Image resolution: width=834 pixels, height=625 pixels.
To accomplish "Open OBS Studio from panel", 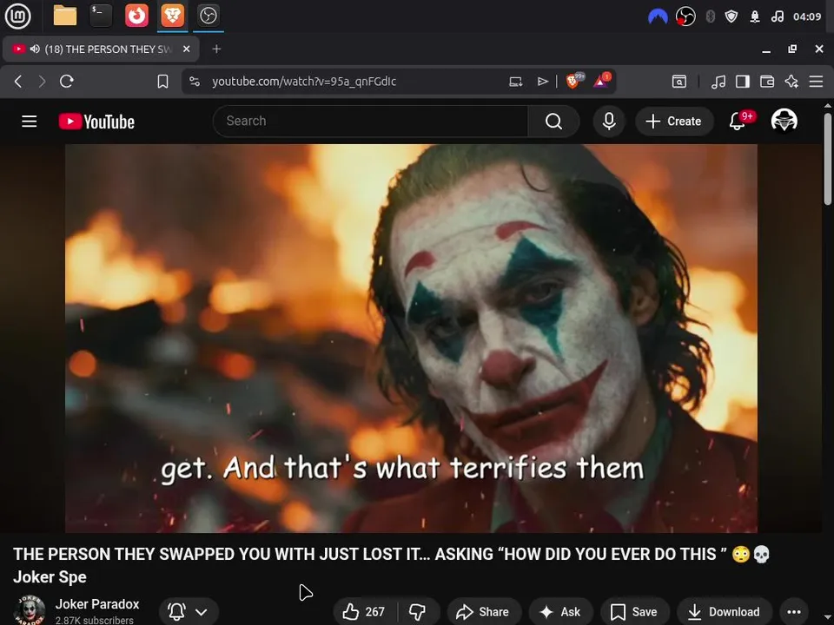I will 208,16.
